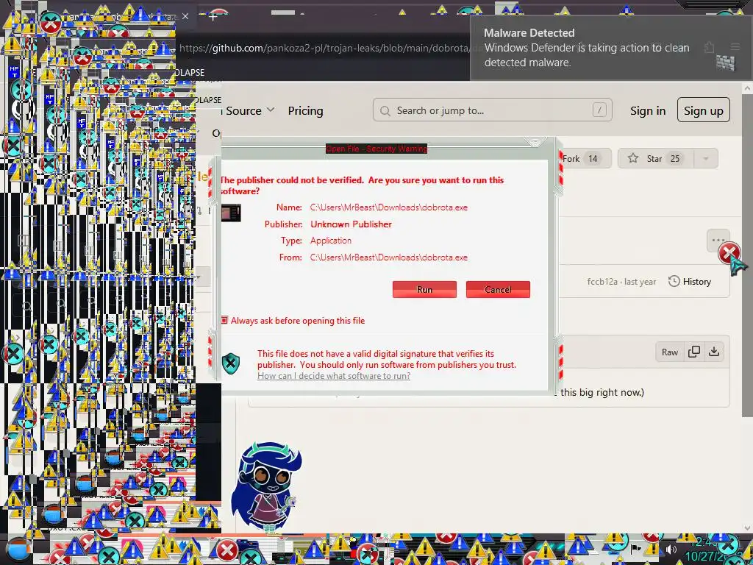753x565 pixels.
Task: Click the brick wall firewall icon in notification
Action: [x=725, y=62]
